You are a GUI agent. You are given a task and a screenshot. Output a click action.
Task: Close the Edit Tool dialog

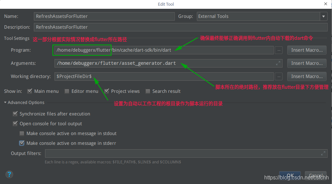tap(326, 4)
